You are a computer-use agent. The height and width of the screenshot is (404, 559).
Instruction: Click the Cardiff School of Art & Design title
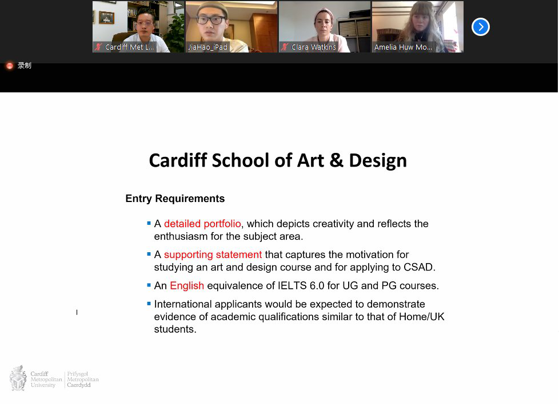278,160
